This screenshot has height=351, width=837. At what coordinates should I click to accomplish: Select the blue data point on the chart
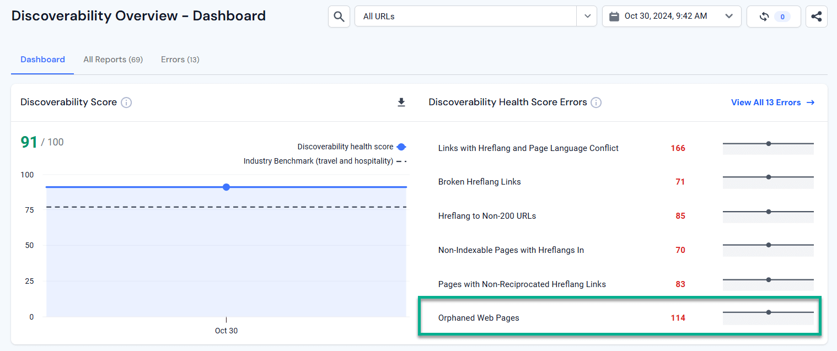click(x=226, y=187)
